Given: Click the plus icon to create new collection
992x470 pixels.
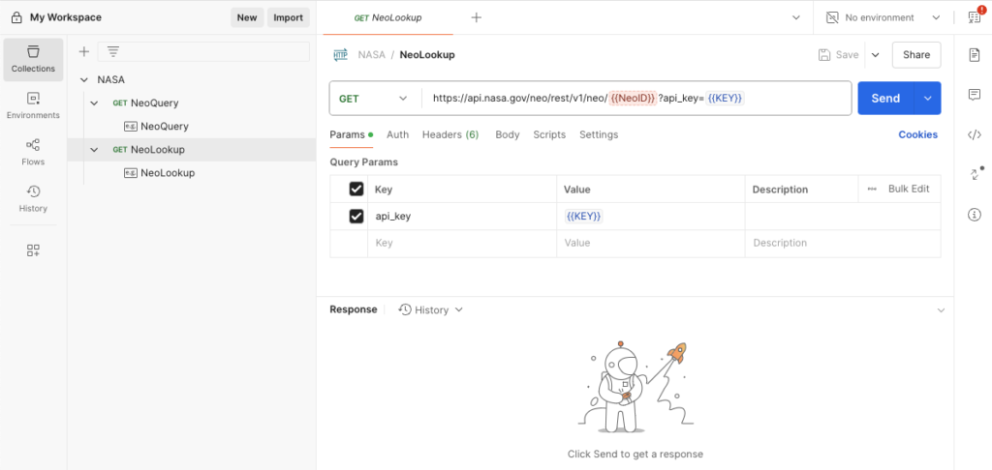Looking at the screenshot, I should (x=83, y=51).
